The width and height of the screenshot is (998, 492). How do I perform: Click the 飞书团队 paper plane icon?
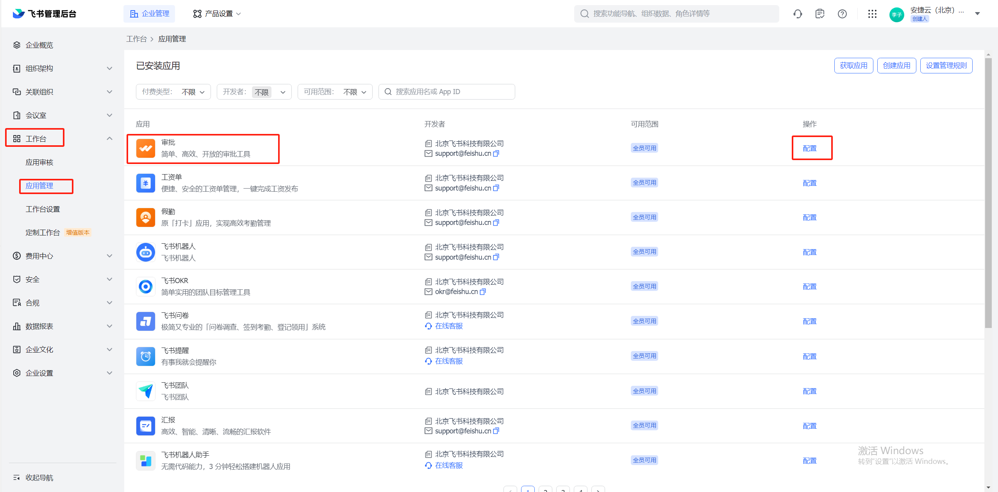coord(146,391)
